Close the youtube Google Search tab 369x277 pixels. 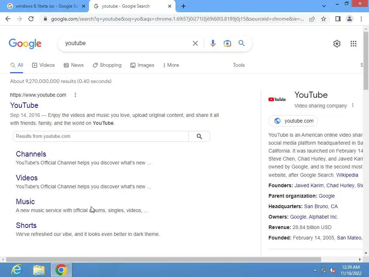pos(170,6)
